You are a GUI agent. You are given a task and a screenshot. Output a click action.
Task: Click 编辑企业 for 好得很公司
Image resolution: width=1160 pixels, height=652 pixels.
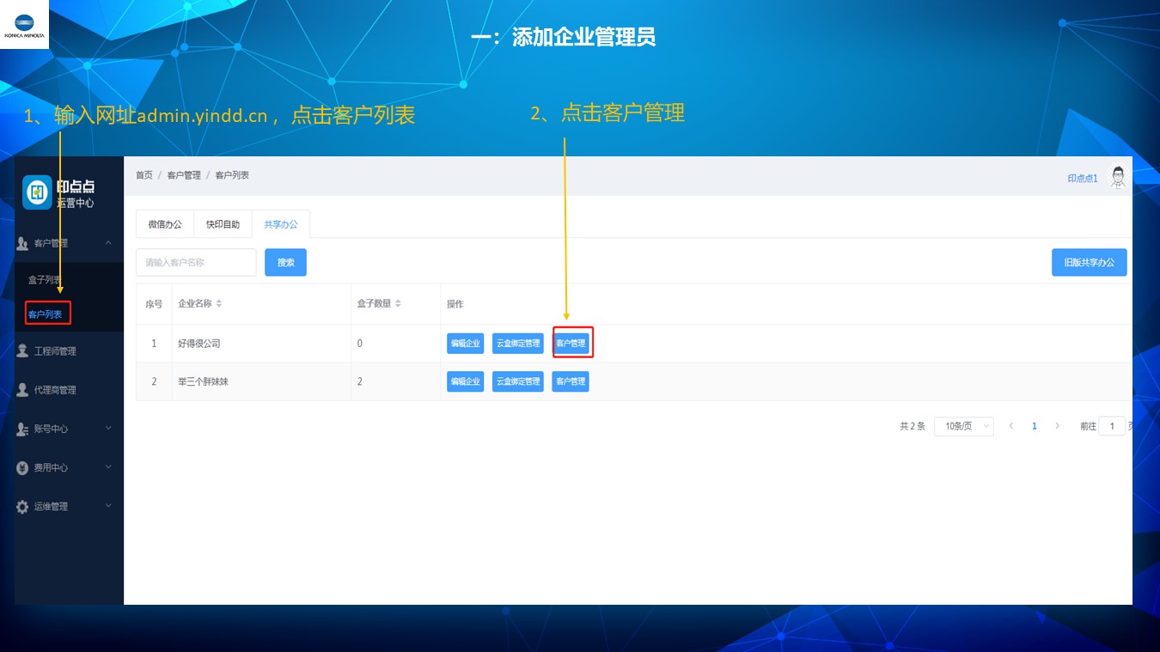coord(465,344)
